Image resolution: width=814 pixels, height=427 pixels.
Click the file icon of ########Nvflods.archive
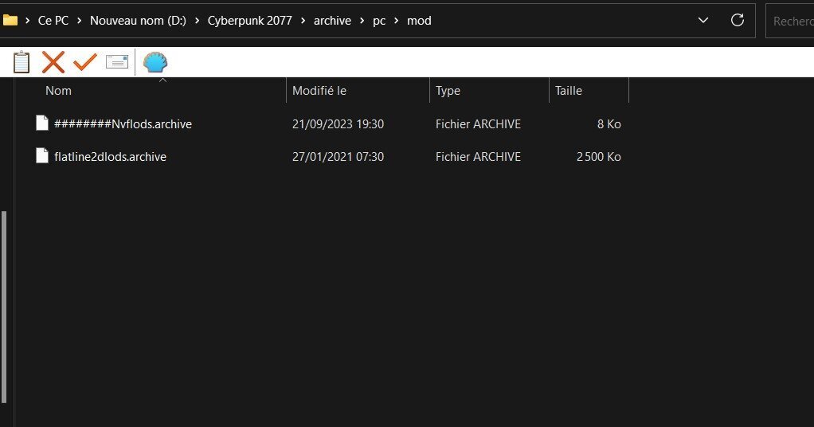42,123
